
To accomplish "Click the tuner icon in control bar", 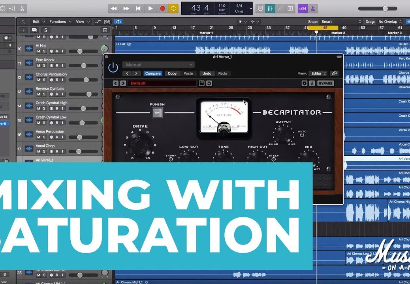I will coord(280,9).
